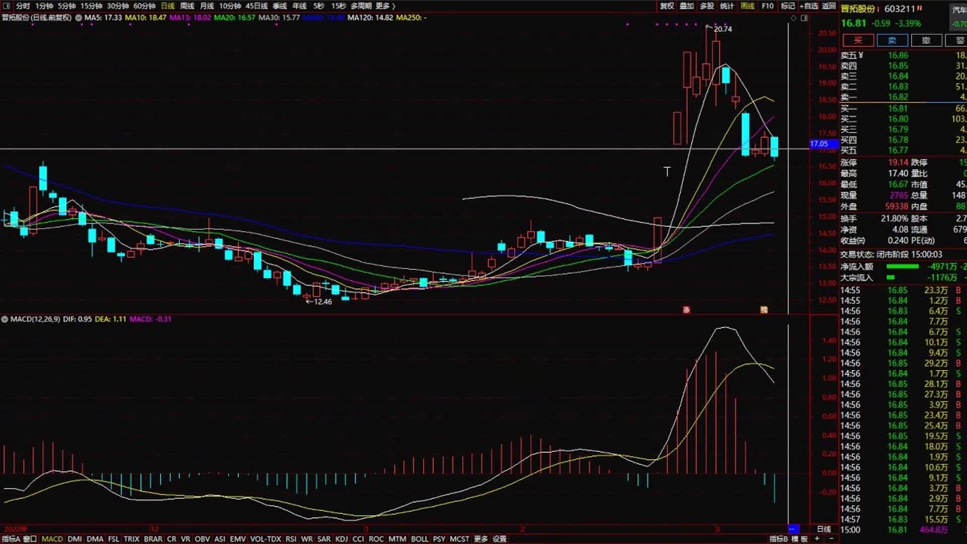Open the 指标A indicator menu
The image size is (967, 544).
11,539
